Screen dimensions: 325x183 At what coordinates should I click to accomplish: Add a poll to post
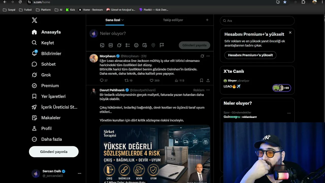point(128,45)
